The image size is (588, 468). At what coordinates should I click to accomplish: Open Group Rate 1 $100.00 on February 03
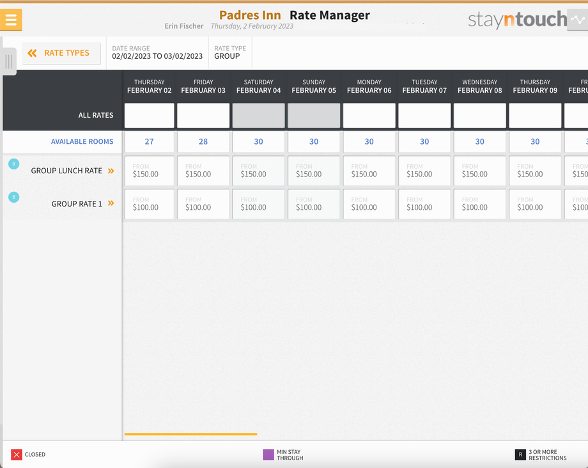[203, 204]
